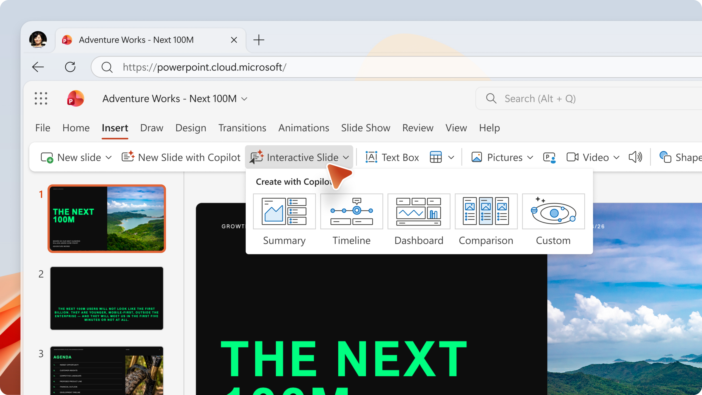Switch to the Review tab
Image resolution: width=702 pixels, height=395 pixels.
(418, 128)
